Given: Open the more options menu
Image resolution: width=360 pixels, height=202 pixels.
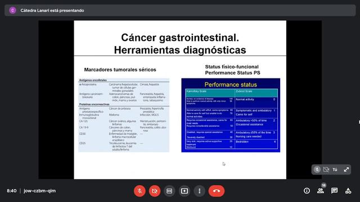Looking at the screenshot, I should coord(199,191).
